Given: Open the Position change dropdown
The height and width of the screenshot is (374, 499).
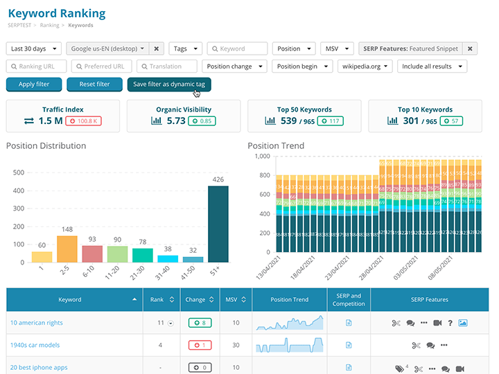Looking at the screenshot, I should [234, 66].
